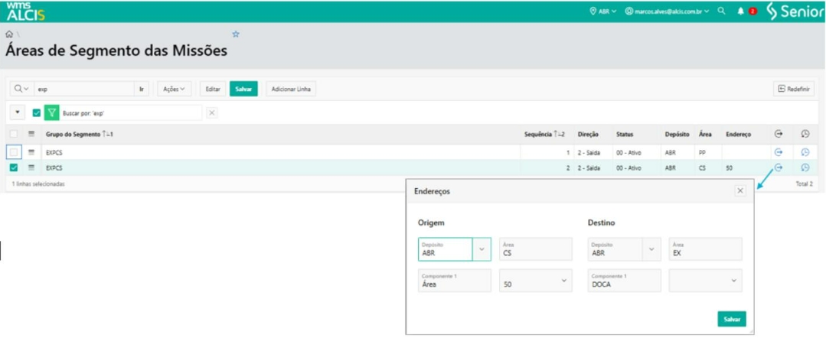The image size is (826, 338).
Task: Click the wms ALCIS logo
Action: (x=26, y=11)
